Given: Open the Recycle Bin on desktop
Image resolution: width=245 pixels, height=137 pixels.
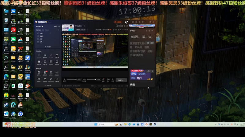Looking at the screenshot, I should (x=6, y=21).
